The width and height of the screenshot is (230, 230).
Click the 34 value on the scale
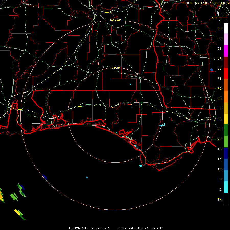coord(220,109)
